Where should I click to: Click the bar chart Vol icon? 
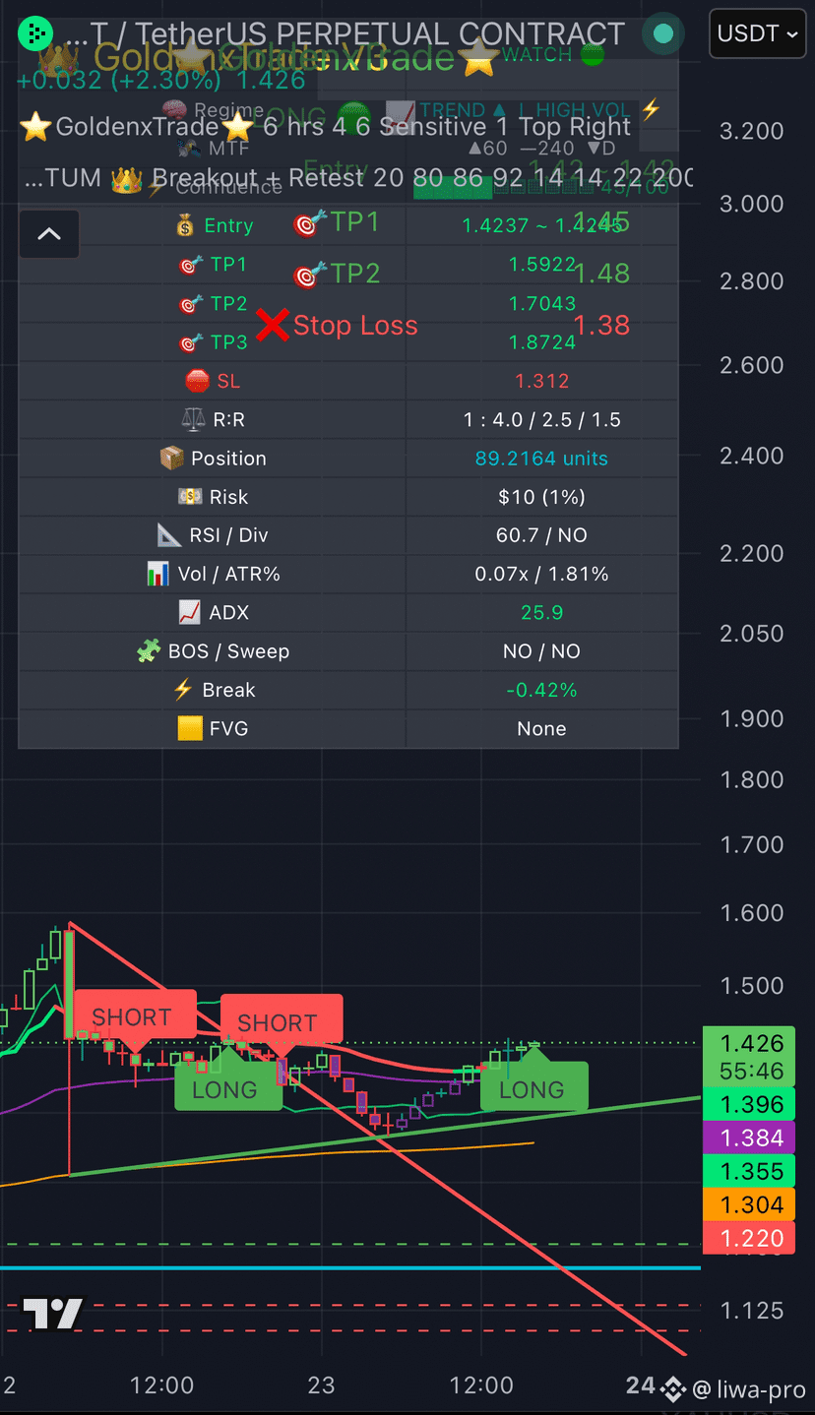click(157, 574)
